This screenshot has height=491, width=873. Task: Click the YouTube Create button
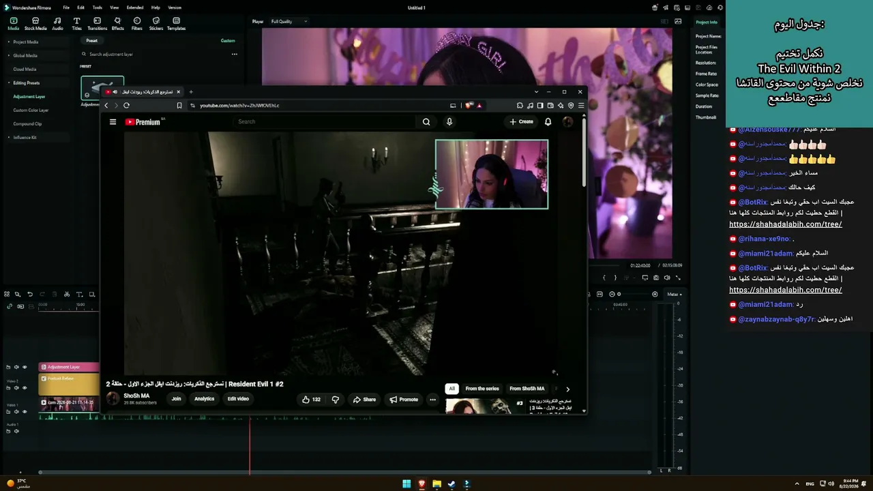click(x=522, y=122)
